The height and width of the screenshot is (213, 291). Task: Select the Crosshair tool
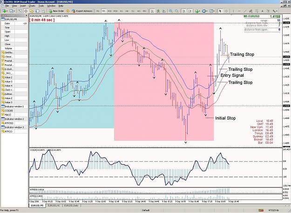click(x=226, y=11)
